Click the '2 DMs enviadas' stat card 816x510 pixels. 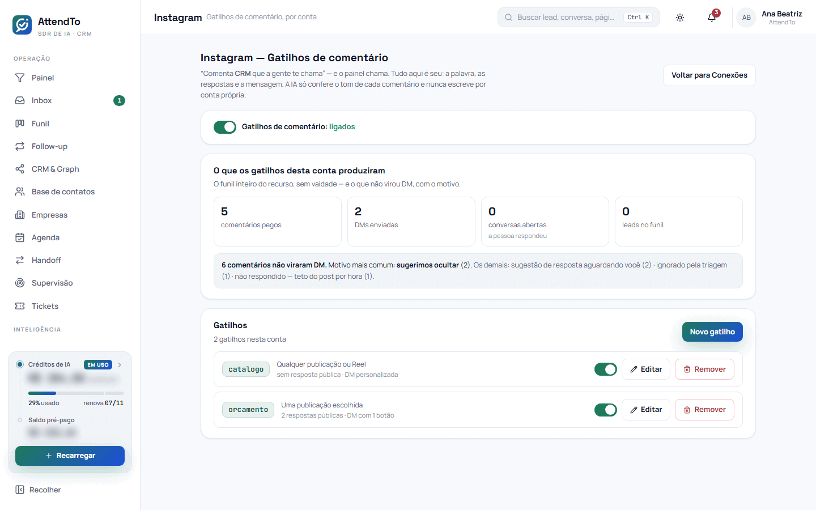411,222
